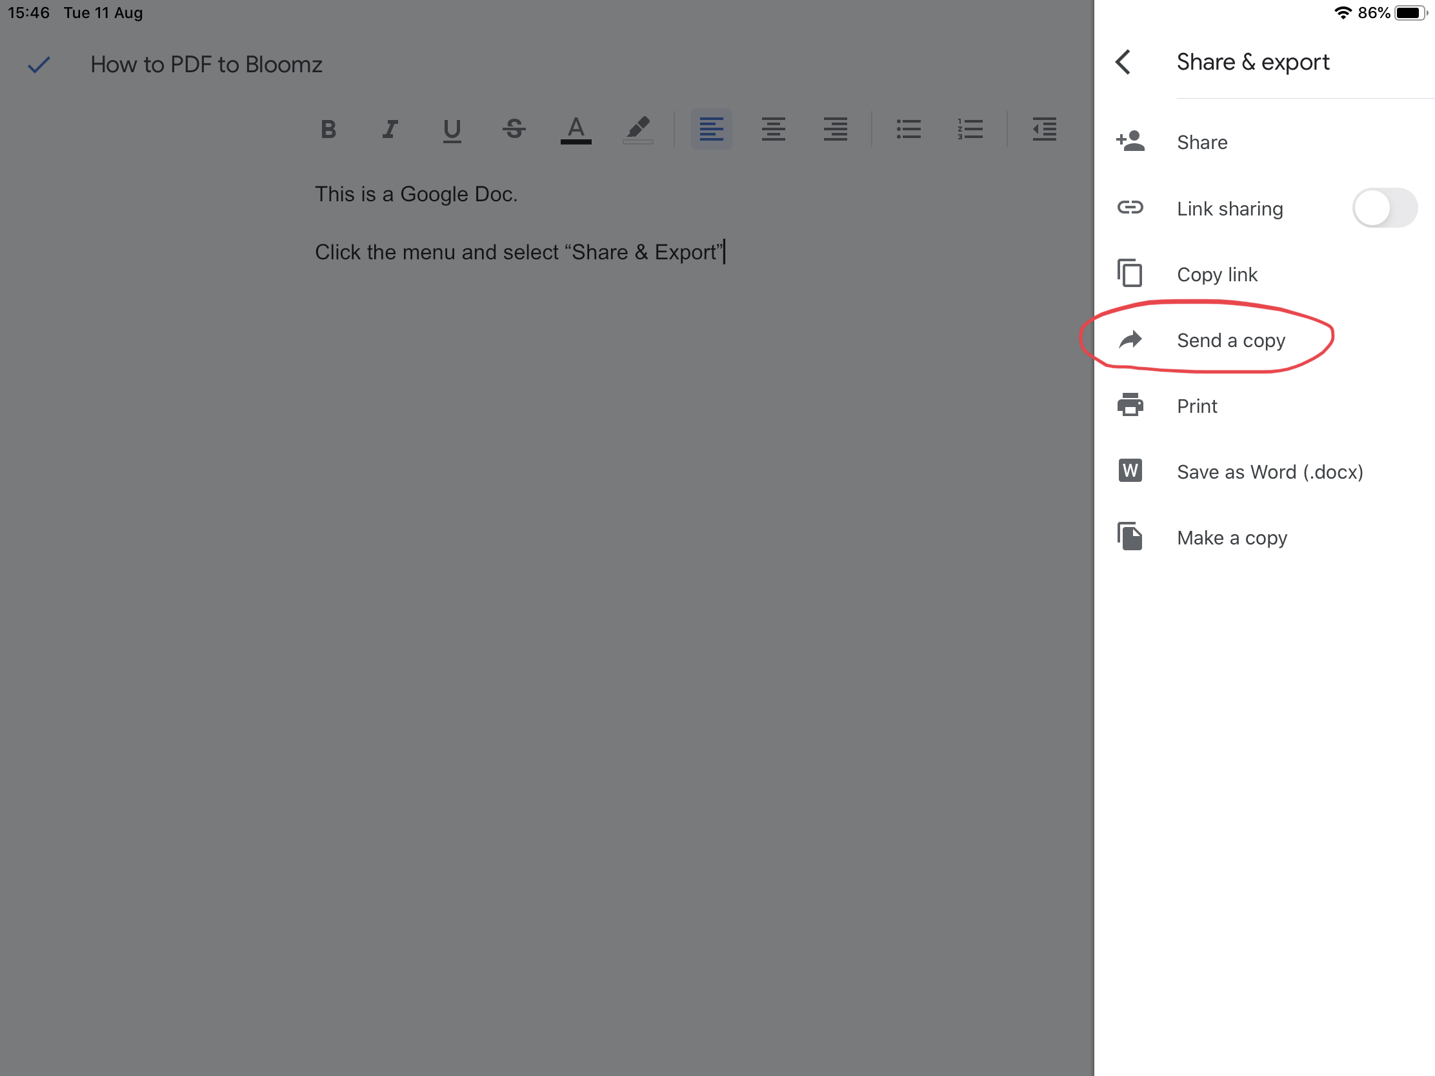
Task: Toggle bold formatting
Action: point(328,129)
